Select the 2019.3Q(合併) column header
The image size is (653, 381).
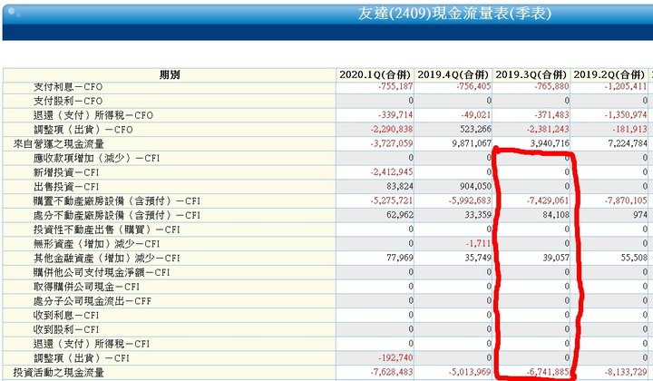[x=531, y=75]
